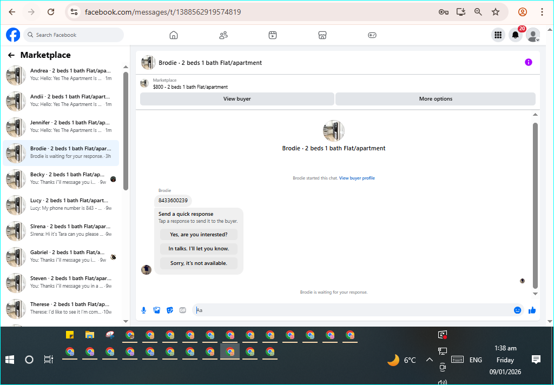554x385 pixels.
Task: Click listing thumbnail in chat center
Action: click(x=334, y=131)
